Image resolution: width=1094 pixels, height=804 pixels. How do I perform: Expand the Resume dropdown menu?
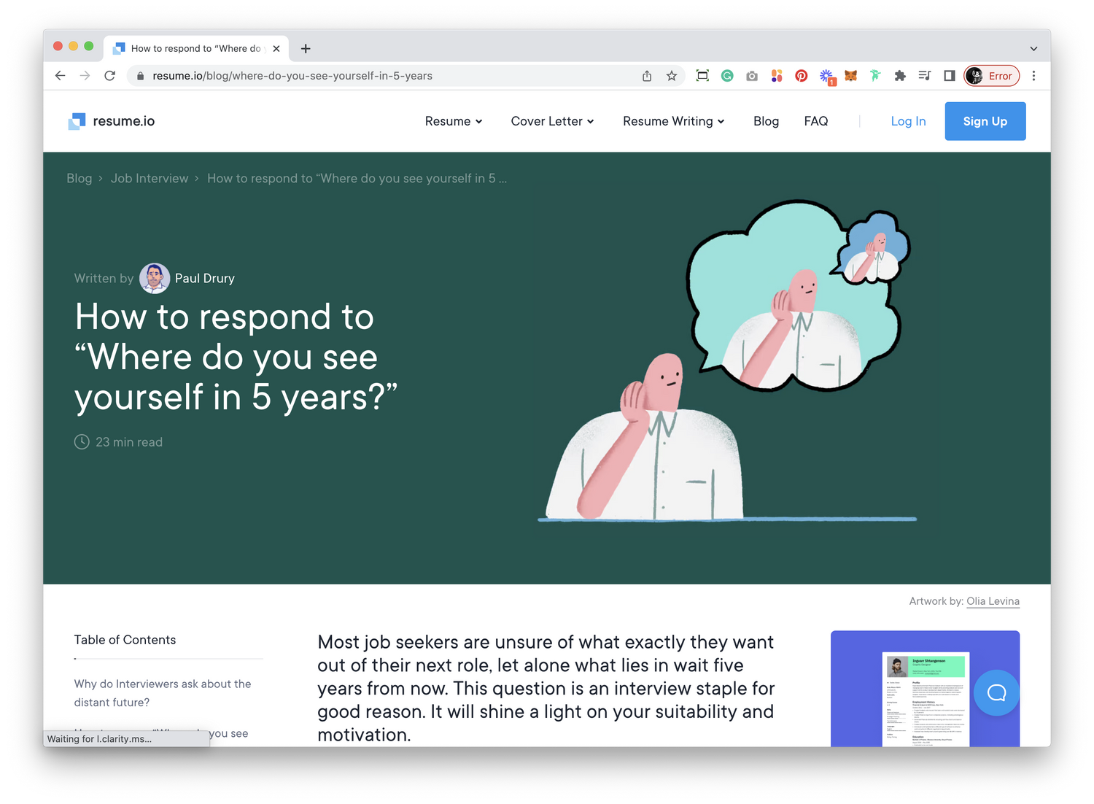(454, 121)
